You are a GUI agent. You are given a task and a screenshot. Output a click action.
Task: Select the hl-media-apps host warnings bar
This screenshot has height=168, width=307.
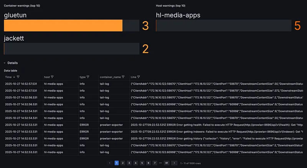[223, 26]
